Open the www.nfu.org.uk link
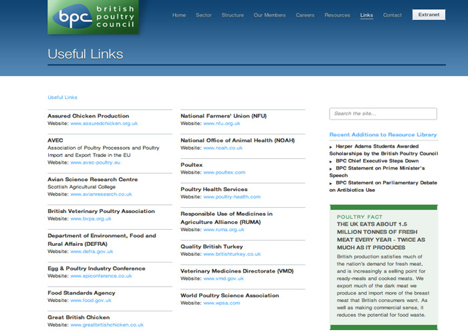Image resolution: width=468 pixels, height=334 pixels. pos(222,124)
